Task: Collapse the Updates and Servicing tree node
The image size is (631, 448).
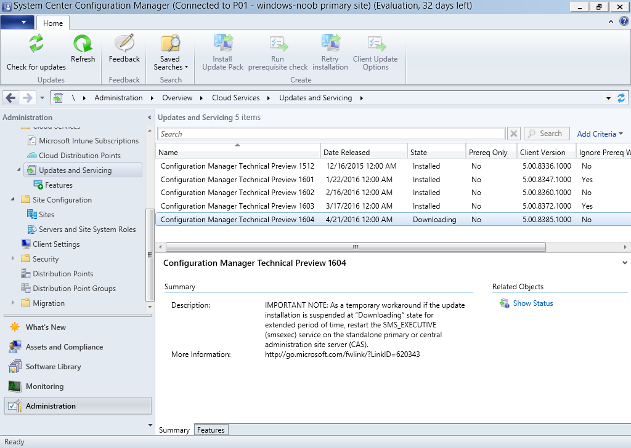Action: click(x=18, y=170)
